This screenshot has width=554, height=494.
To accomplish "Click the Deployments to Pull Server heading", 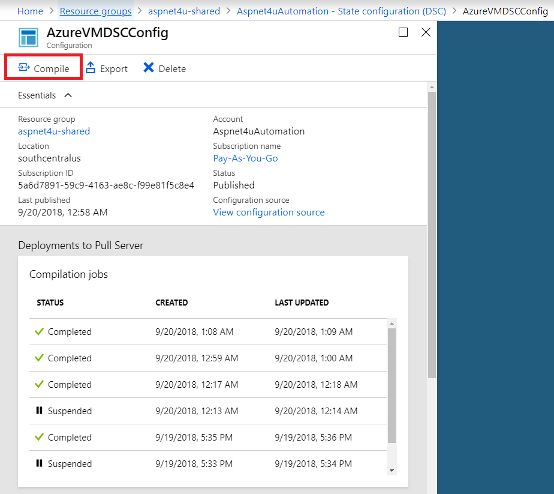I will click(x=80, y=245).
